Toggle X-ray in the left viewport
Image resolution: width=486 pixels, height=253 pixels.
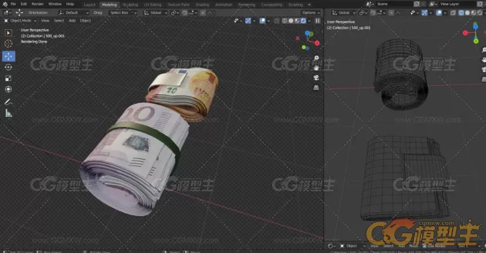click(276, 20)
